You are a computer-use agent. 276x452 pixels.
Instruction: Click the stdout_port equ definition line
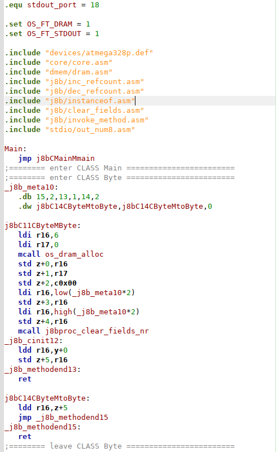tap(52, 5)
